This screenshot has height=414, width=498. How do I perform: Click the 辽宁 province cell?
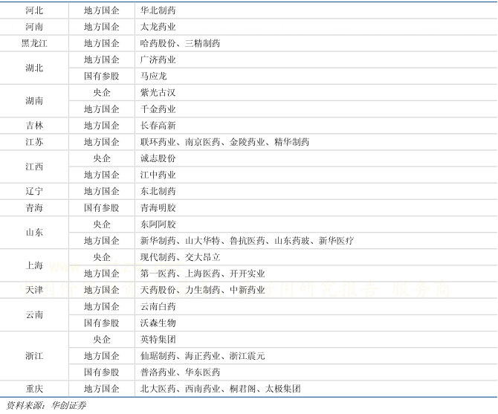pos(34,191)
